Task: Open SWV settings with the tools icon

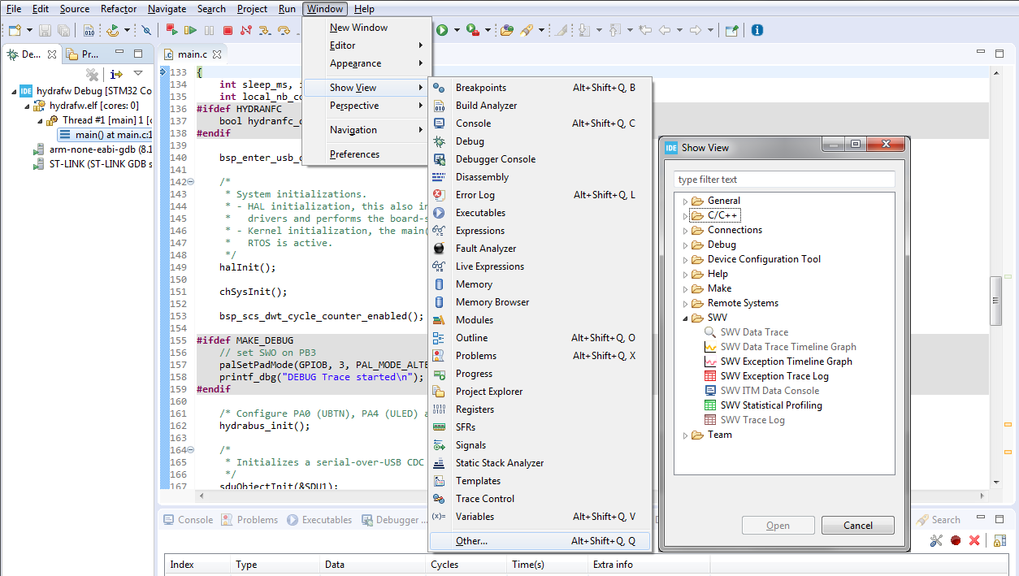Action: 936,540
